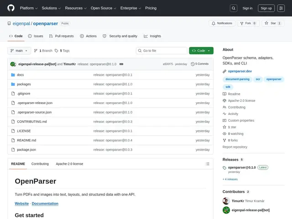This screenshot has width=292, height=219.
Task: Open the 5 Commits history link
Action: [200, 64]
